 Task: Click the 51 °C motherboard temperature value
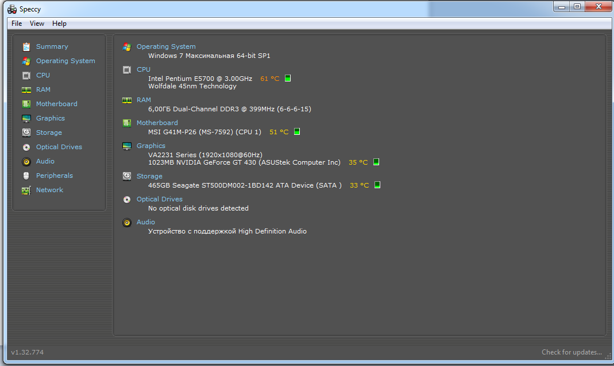click(279, 132)
